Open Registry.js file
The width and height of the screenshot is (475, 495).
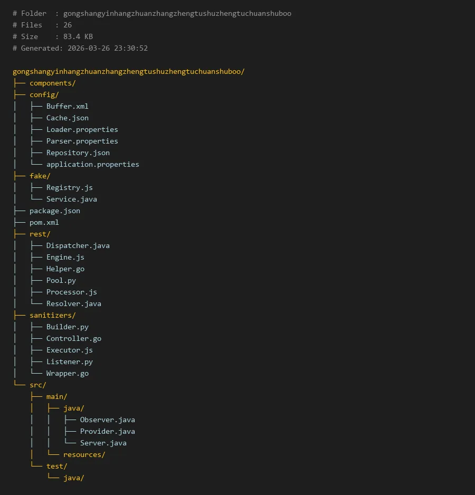tap(69, 187)
